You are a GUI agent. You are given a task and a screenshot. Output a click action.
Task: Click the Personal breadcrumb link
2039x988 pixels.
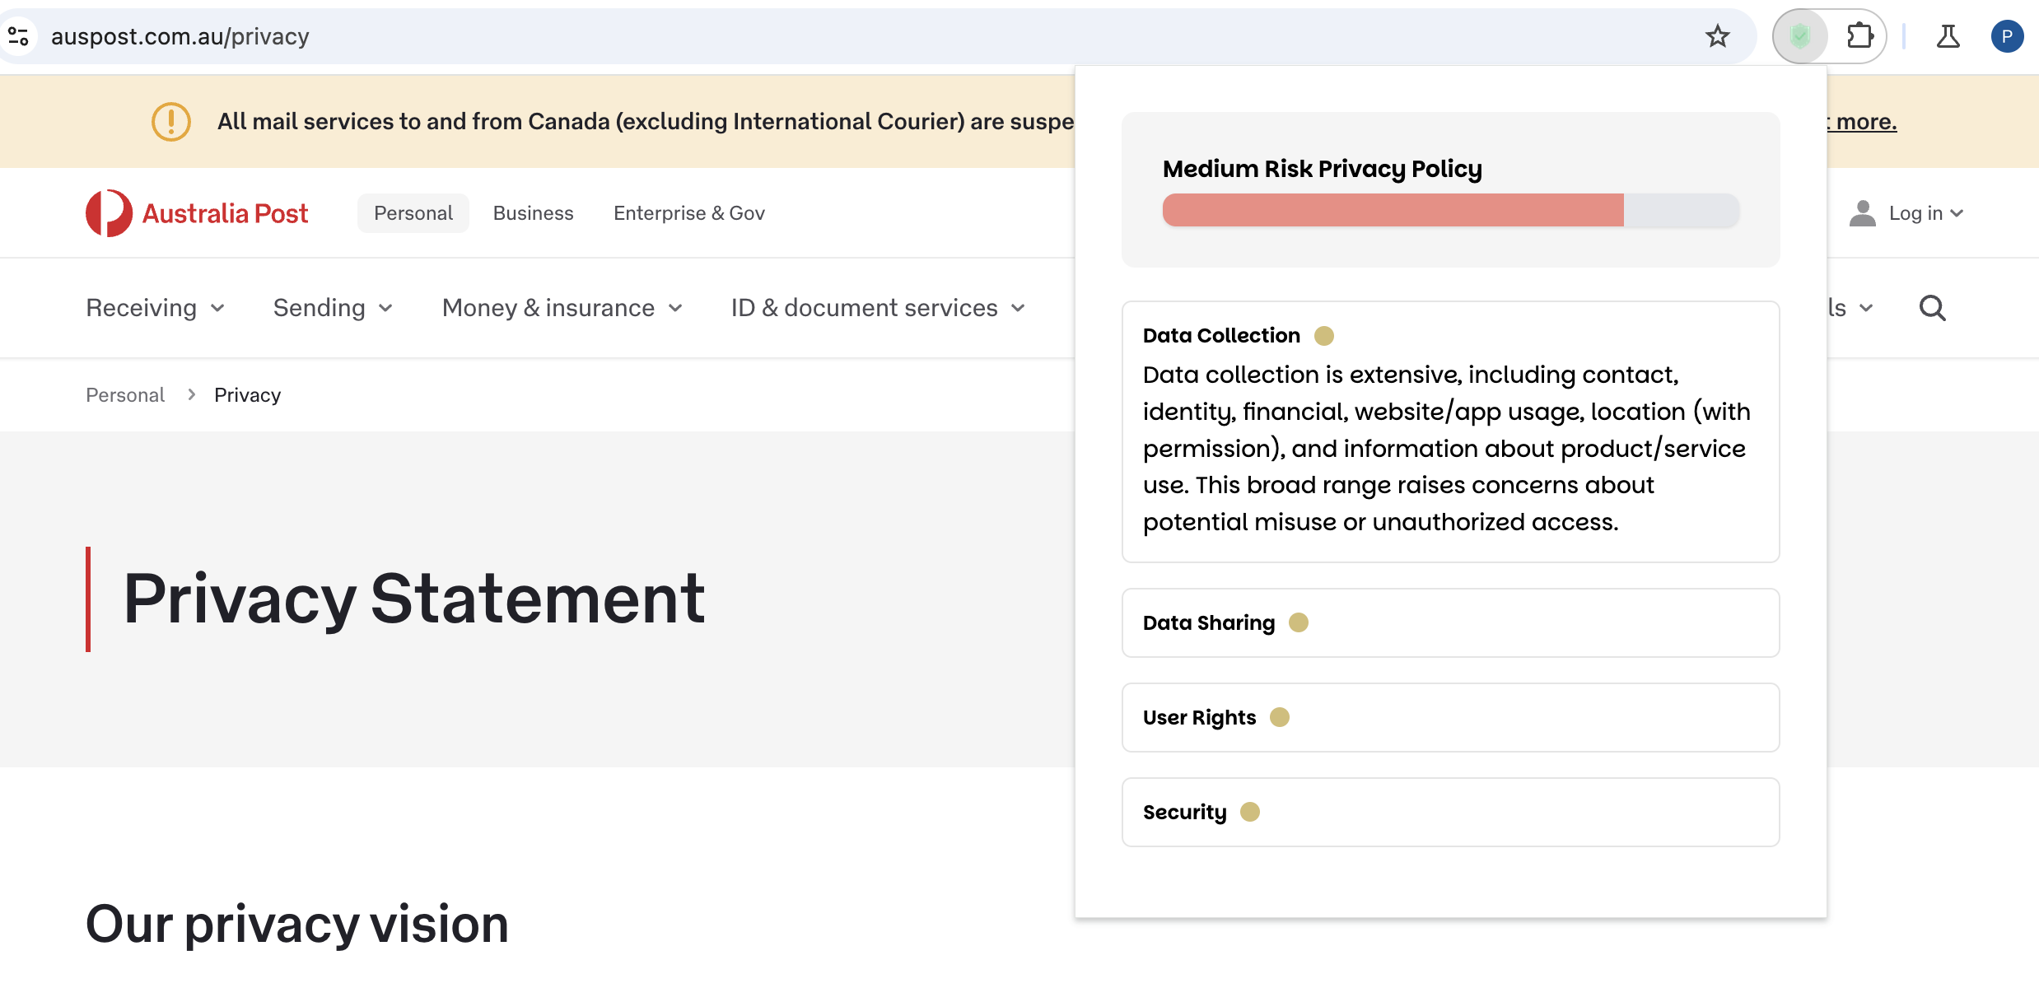pyautogui.click(x=125, y=395)
